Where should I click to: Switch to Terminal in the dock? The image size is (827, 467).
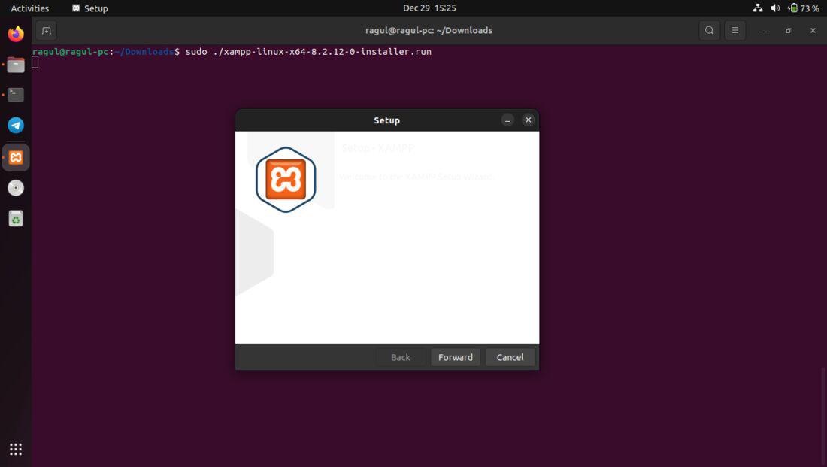16,95
